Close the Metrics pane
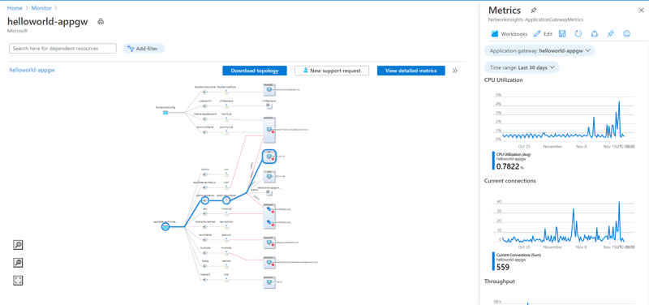Screen dimensions: 649x305 [641, 11]
